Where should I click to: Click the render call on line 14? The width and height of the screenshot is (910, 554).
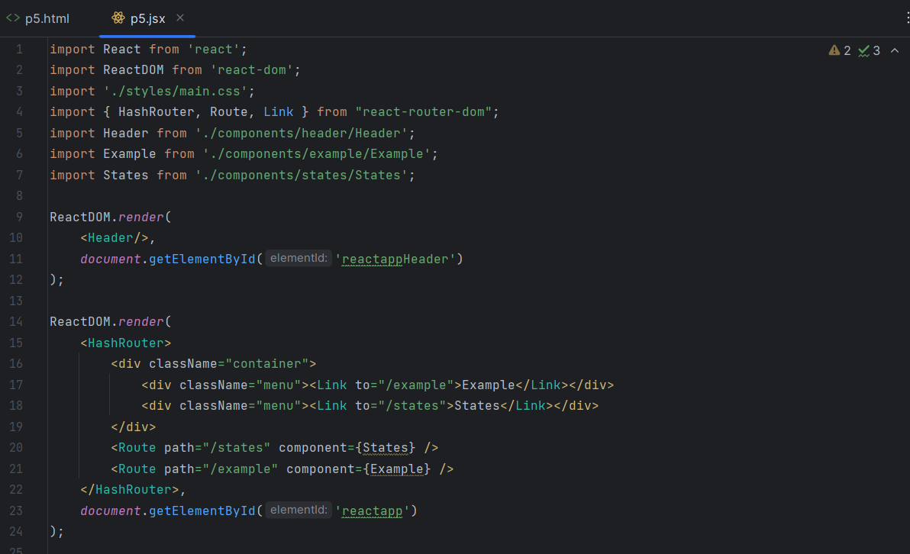[x=141, y=321]
